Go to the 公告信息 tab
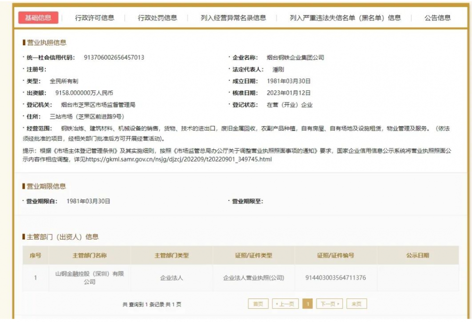 point(437,18)
